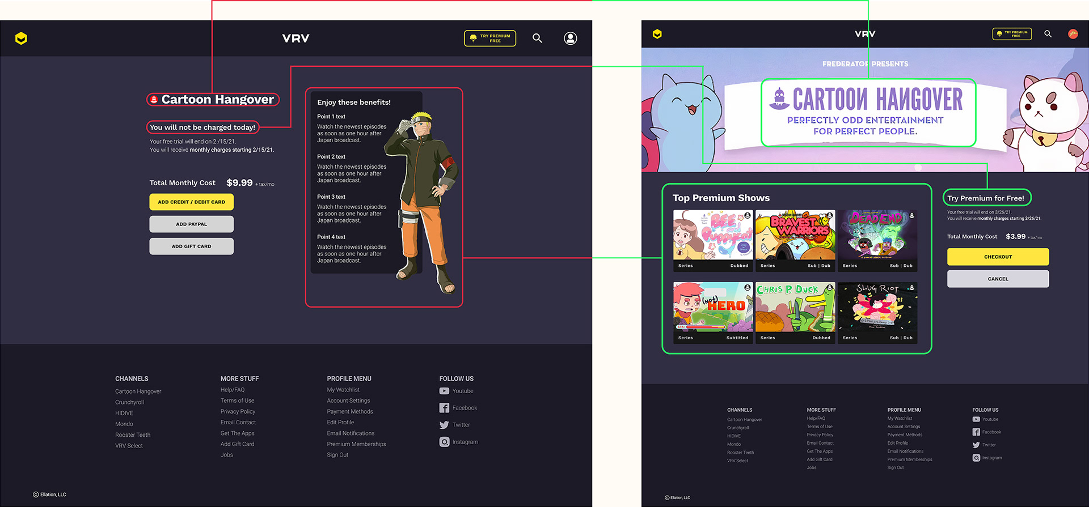This screenshot has width=1089, height=507.
Task: Open HIDIVE channel in left footer
Action: pyautogui.click(x=124, y=413)
